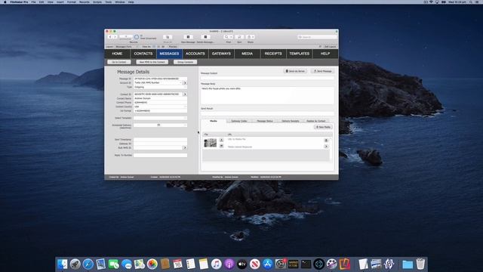
Task: Open Trash in the dock
Action: click(x=420, y=264)
